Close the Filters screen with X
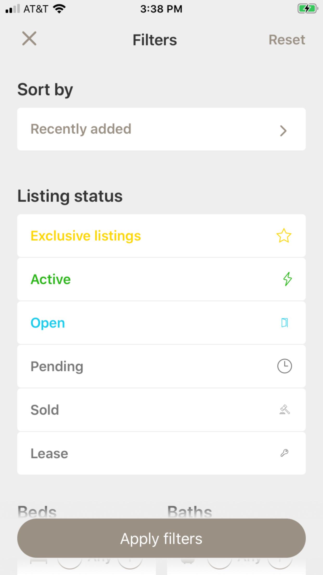 (x=29, y=39)
